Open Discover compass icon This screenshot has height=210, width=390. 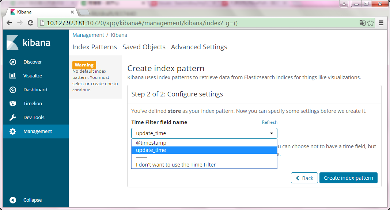click(x=13, y=62)
